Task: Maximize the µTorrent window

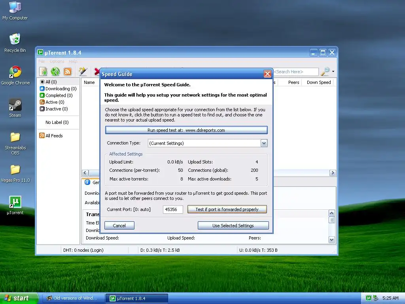Action: [323, 53]
